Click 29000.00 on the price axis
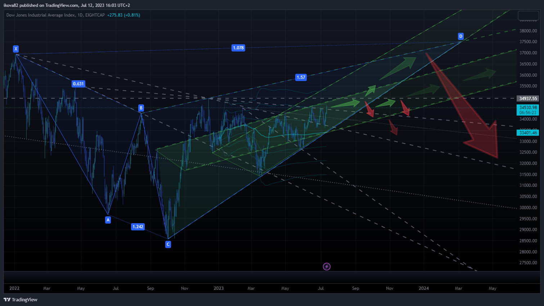 click(x=528, y=230)
